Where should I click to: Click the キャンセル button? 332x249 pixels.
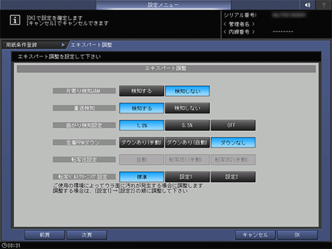pyautogui.click(x=255, y=235)
